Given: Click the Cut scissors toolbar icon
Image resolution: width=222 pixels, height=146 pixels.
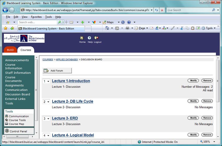Looking at the screenshot, I should tap(182, 28).
